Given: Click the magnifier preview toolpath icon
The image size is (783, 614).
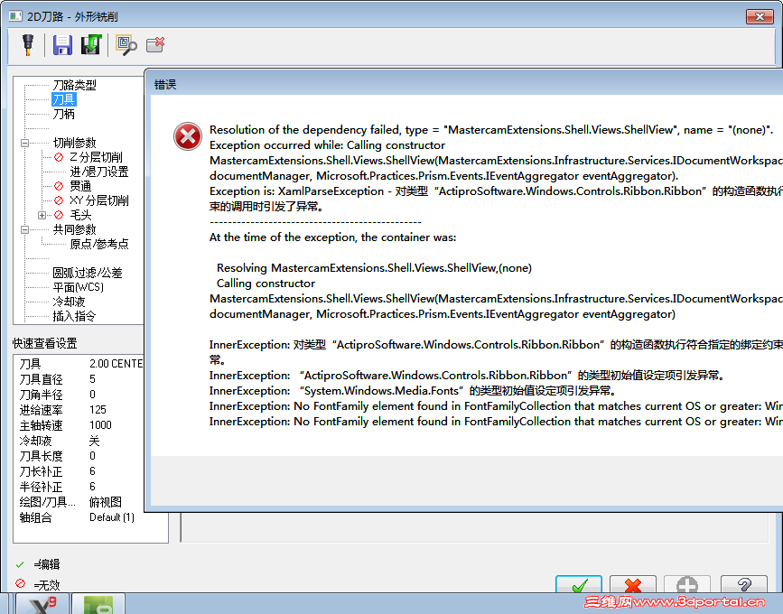Looking at the screenshot, I should coord(126,45).
